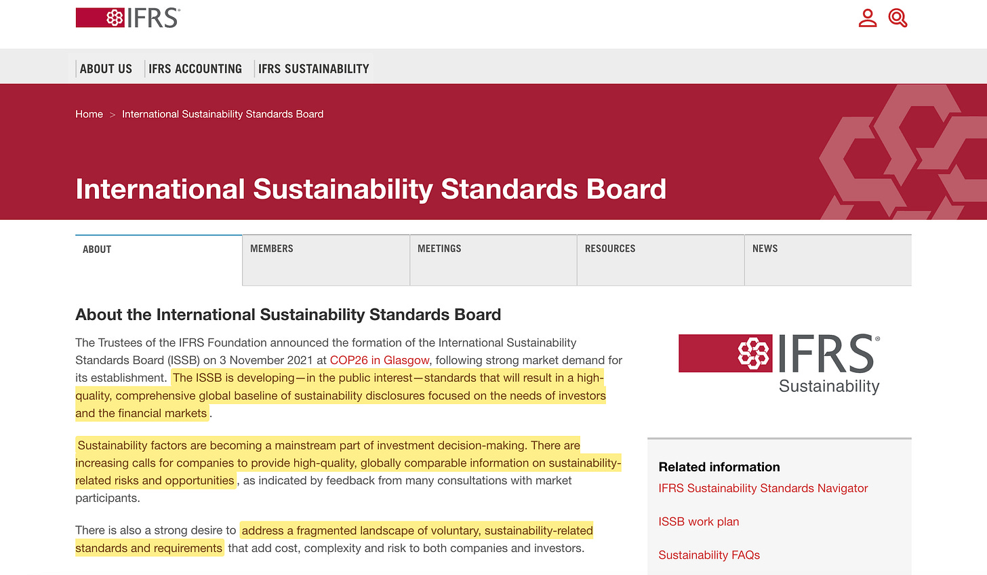Viewport: 987px width, 575px height.
Task: Open the ISSB work plan link
Action: (x=699, y=521)
